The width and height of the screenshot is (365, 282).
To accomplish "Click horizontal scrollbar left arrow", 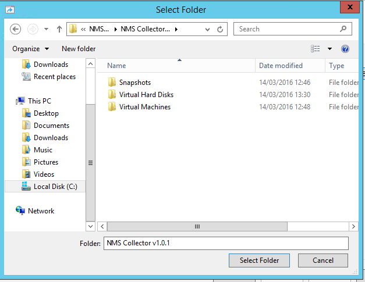I will point(102,226).
